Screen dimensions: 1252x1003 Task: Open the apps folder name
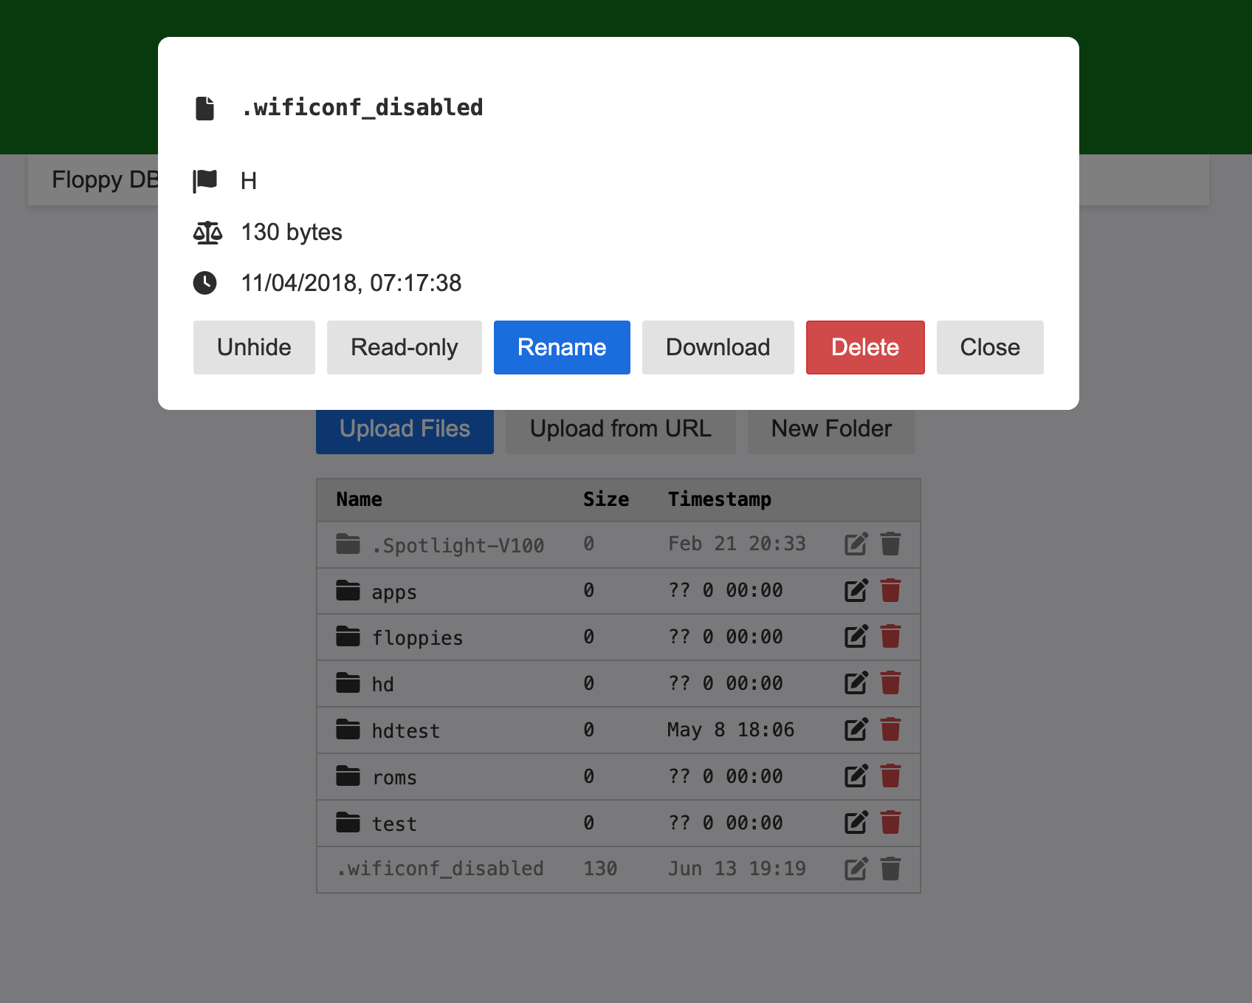[x=394, y=592]
